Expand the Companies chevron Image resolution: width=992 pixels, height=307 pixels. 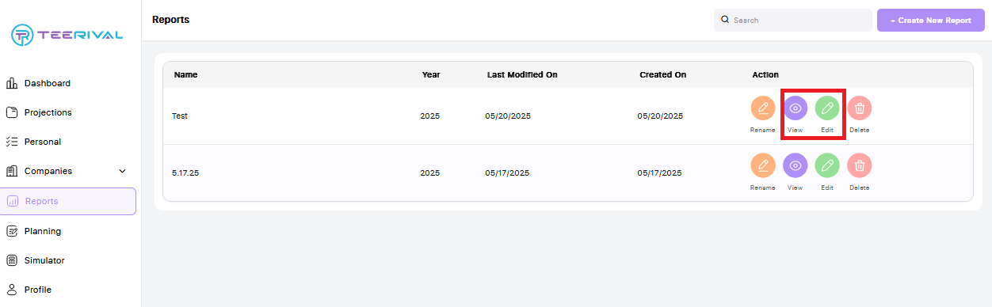pos(122,171)
